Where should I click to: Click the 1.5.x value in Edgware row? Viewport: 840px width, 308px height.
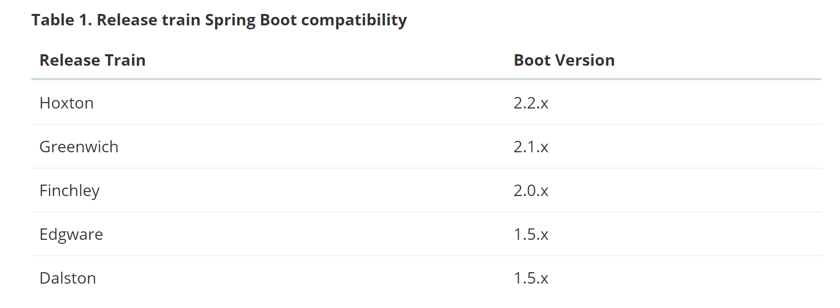pos(531,234)
